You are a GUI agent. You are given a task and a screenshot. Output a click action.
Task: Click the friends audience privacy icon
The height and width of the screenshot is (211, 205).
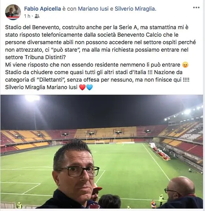[37, 16]
